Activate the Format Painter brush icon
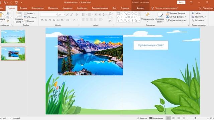 tap(8, 21)
